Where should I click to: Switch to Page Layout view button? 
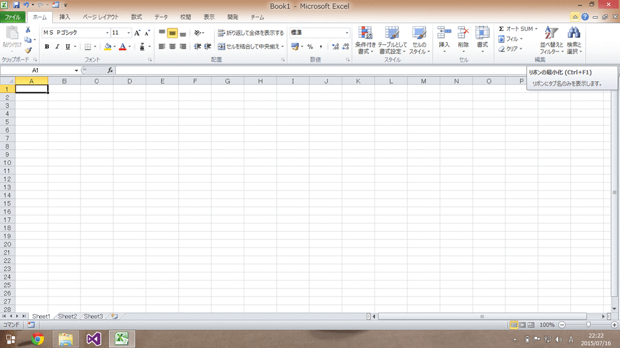click(522, 324)
